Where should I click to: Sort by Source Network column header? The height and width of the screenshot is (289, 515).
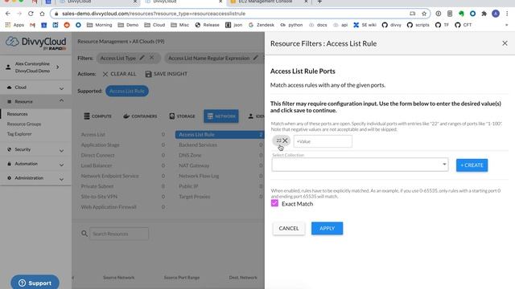[x=118, y=278]
